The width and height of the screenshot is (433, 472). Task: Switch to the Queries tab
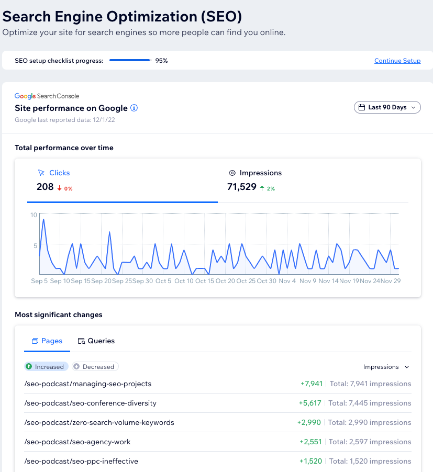101,341
